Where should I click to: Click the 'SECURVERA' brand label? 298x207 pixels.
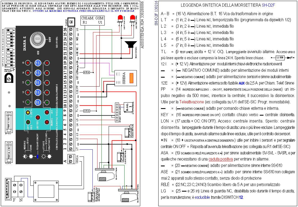[x=57, y=42]
